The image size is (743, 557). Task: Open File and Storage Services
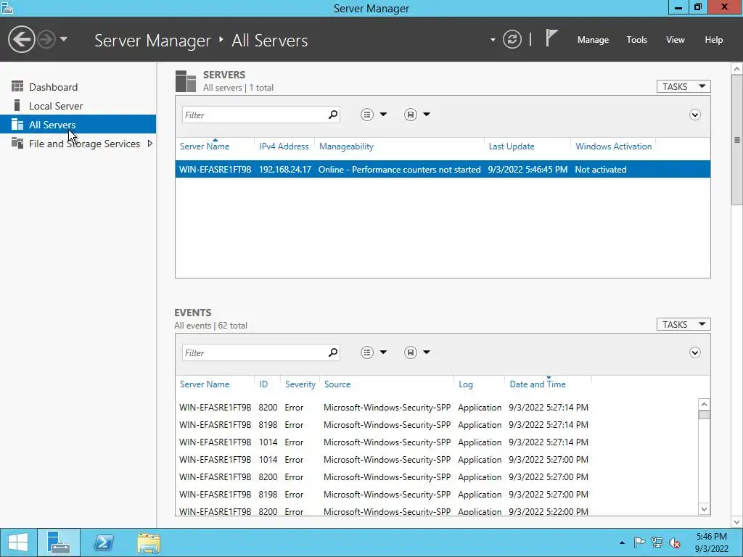click(x=84, y=144)
